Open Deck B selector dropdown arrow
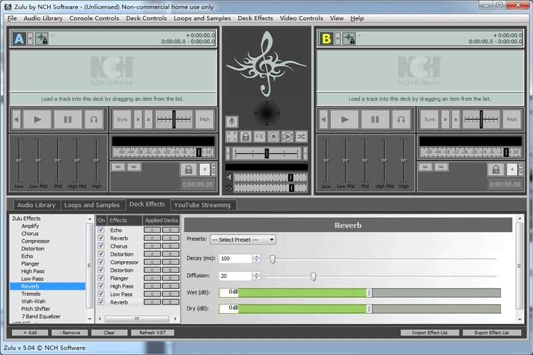Screen dimensions: 533x355 pos(338,39)
